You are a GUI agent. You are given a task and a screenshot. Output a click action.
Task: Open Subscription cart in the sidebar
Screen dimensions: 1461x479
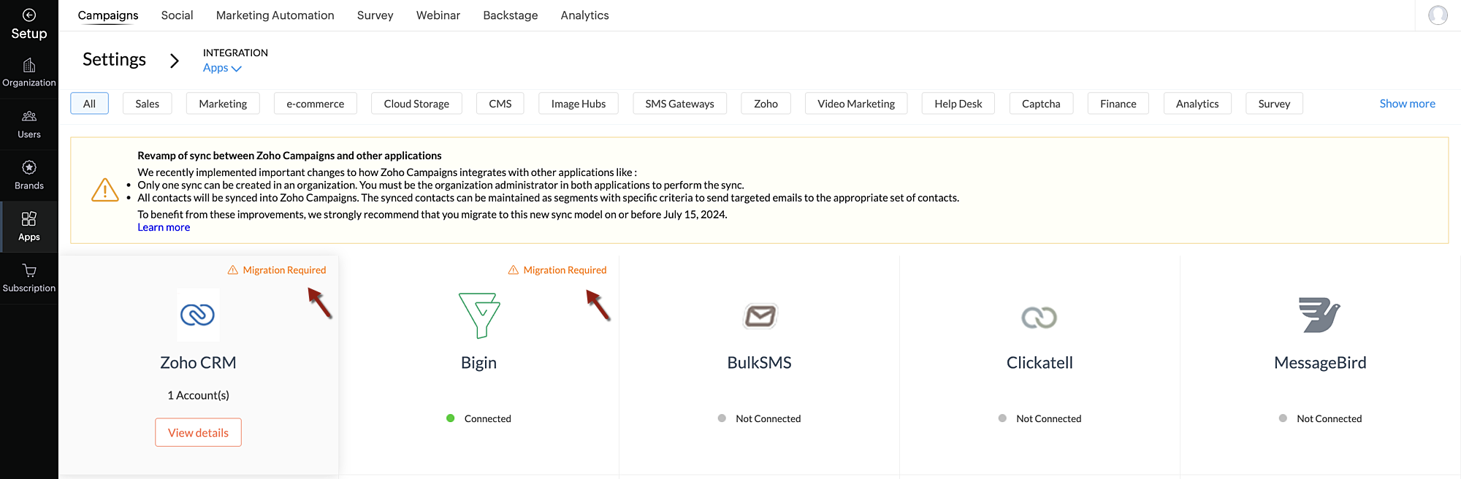point(29,278)
